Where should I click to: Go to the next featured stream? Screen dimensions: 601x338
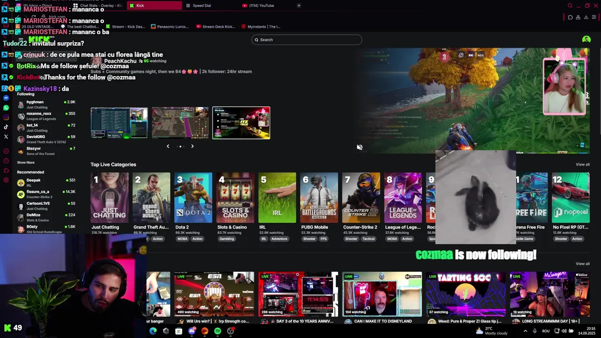click(192, 146)
